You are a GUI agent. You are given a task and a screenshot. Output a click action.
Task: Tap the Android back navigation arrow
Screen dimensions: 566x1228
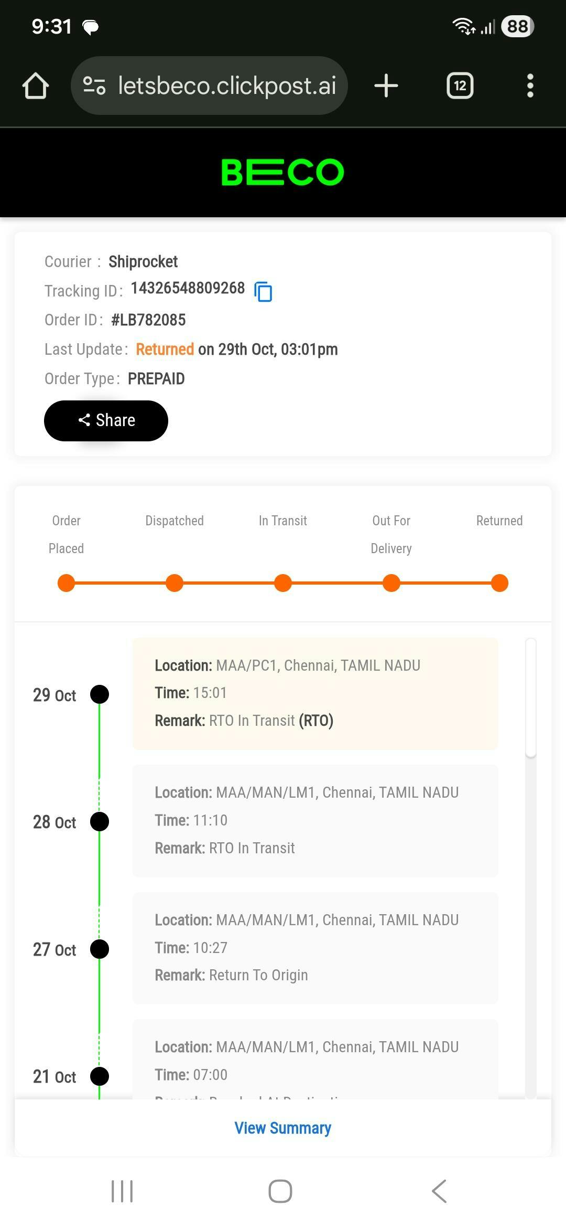click(x=439, y=1191)
